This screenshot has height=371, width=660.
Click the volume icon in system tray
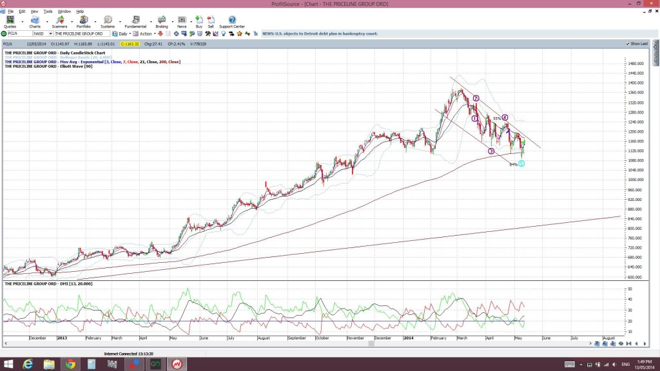614,365
